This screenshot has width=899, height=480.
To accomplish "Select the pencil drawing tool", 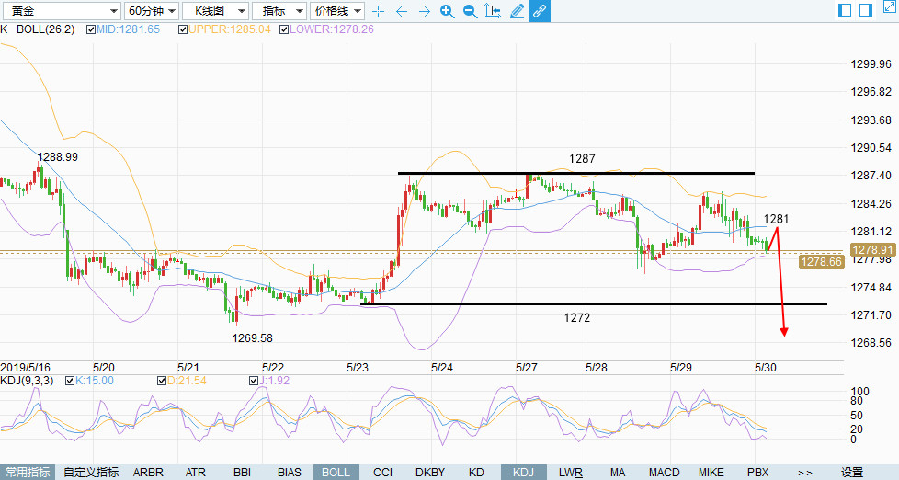I will (x=517, y=11).
